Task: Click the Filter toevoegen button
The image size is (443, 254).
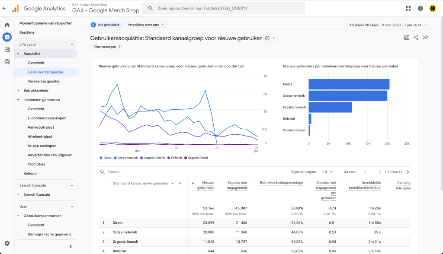Action: [107, 47]
